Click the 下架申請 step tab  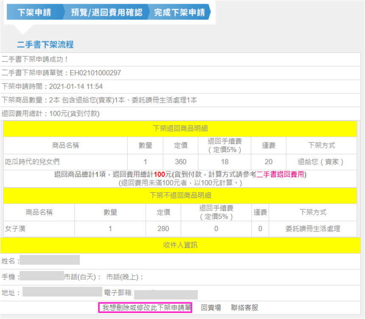point(34,12)
